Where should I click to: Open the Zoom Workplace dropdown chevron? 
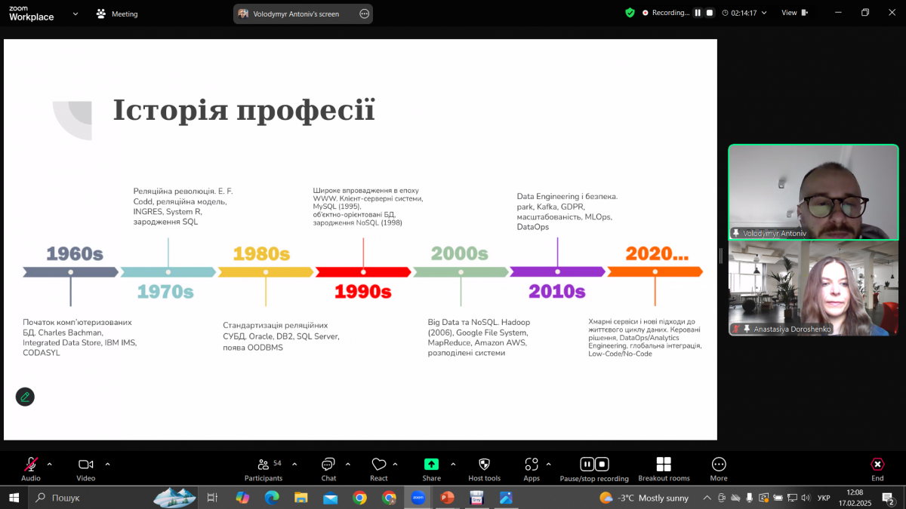click(x=74, y=14)
